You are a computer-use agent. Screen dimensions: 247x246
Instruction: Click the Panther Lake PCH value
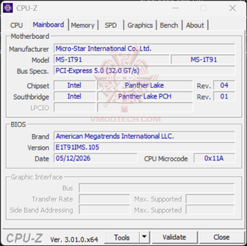145,96
